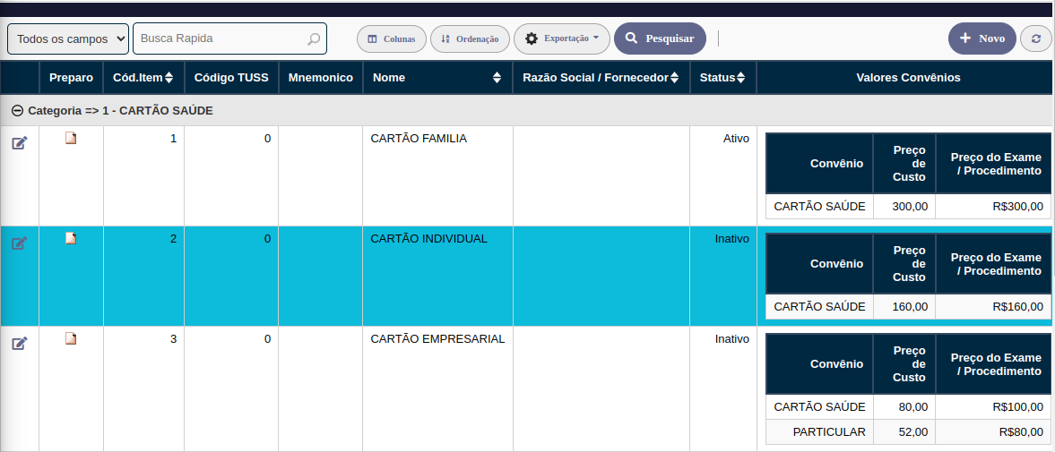Open preparo document icon for item 3
Viewport: 1055px width, 452px height.
pyautogui.click(x=71, y=339)
